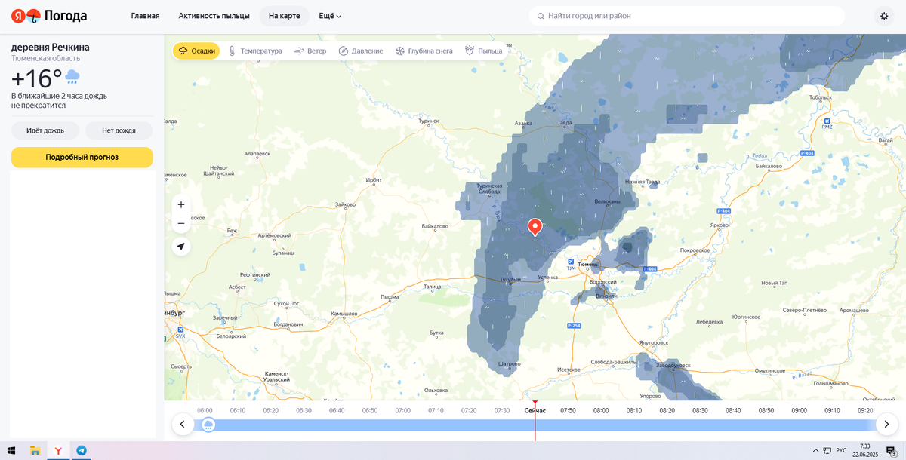This screenshot has height=460, width=906.
Task: Click the city search input field
Action: (687, 16)
